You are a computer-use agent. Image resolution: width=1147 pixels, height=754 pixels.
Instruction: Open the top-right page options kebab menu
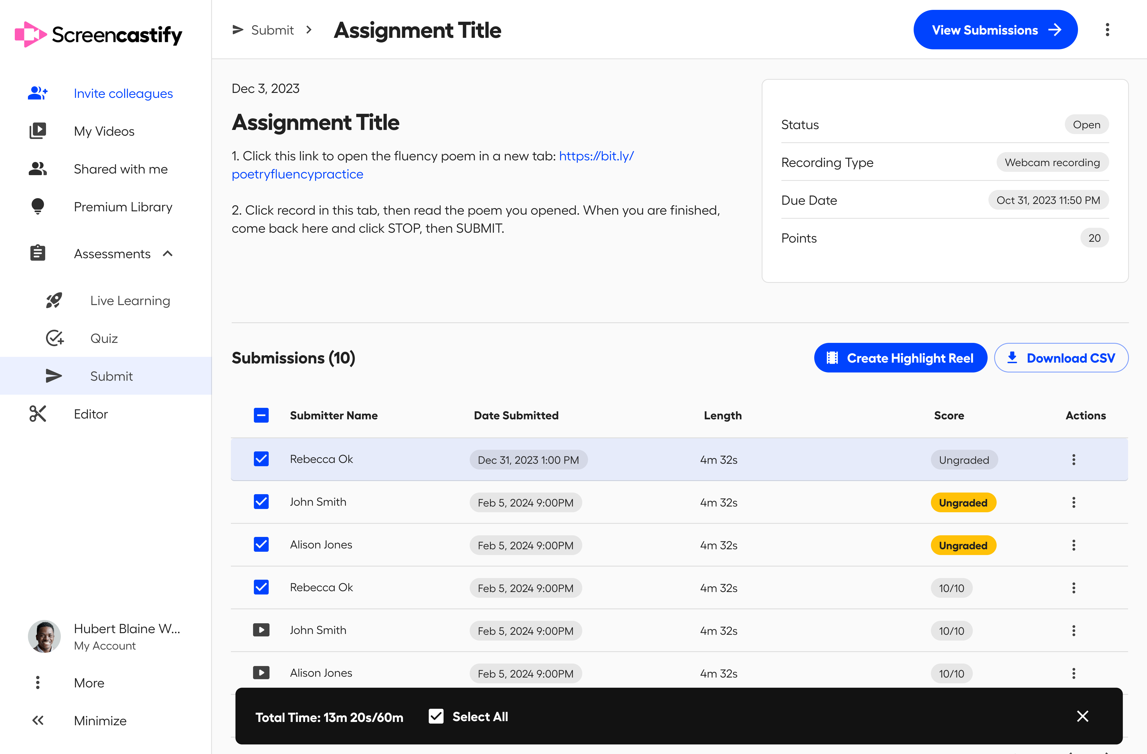pyautogui.click(x=1107, y=30)
